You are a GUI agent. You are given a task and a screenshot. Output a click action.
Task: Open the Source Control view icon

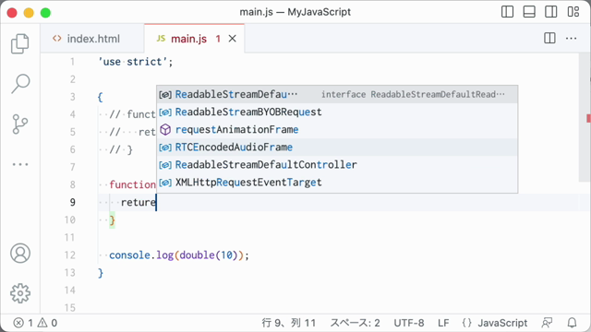[20, 125]
